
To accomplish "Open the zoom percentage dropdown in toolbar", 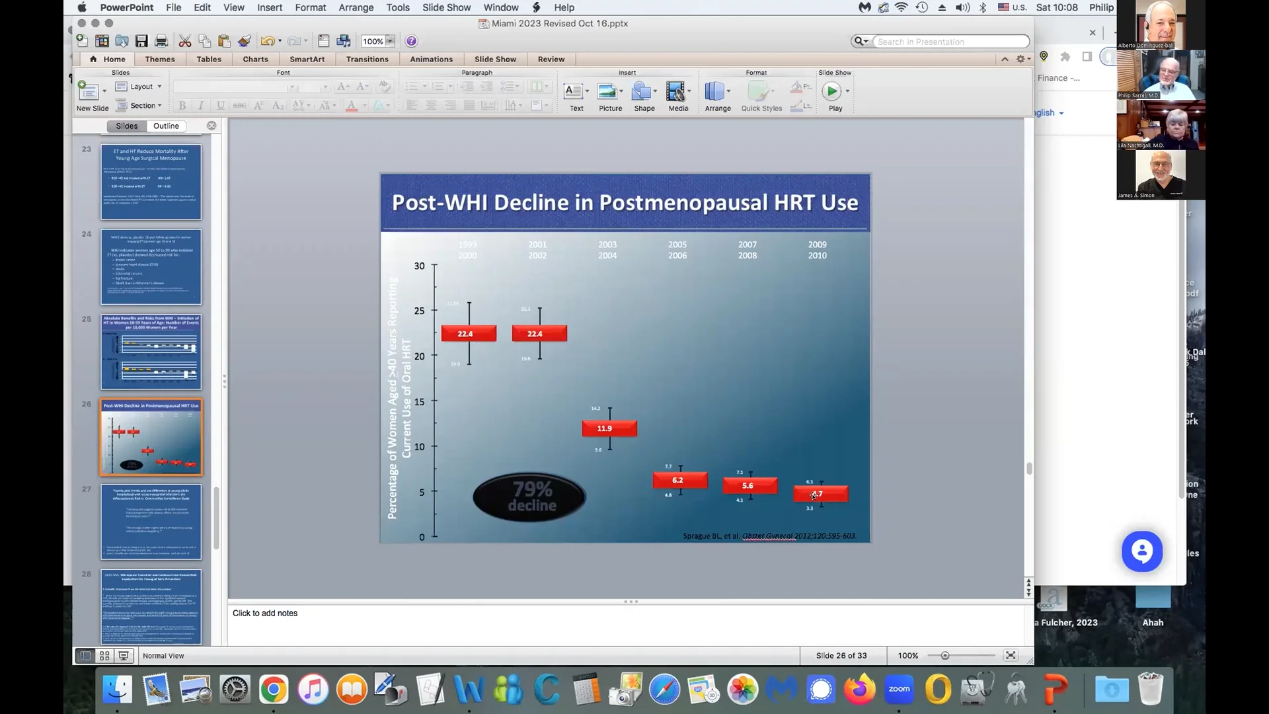I will 390,41.
